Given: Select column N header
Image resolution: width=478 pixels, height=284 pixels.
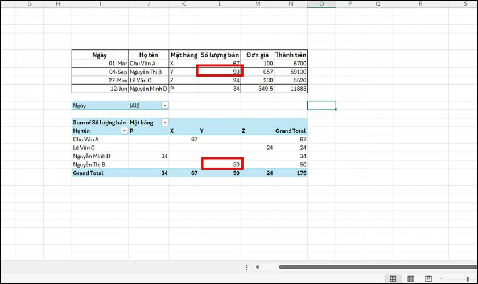Looking at the screenshot, I should (x=291, y=4).
